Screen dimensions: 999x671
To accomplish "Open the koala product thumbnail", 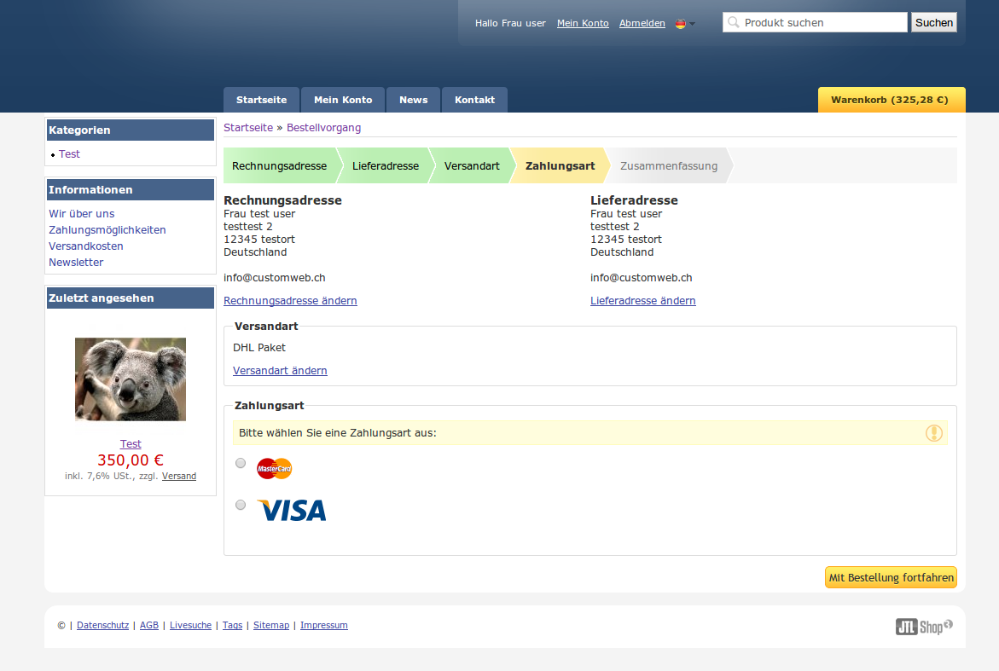I will (x=131, y=379).
